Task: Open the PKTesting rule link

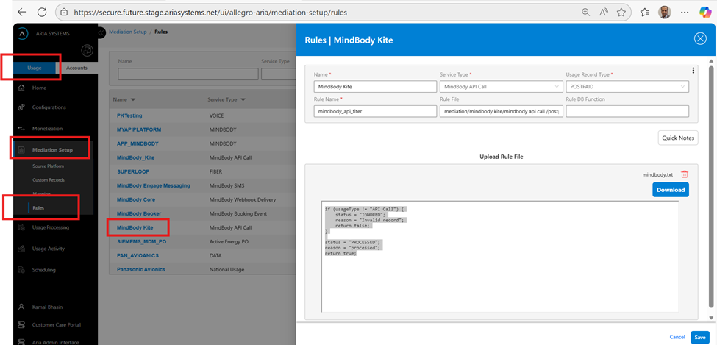Action: point(129,115)
